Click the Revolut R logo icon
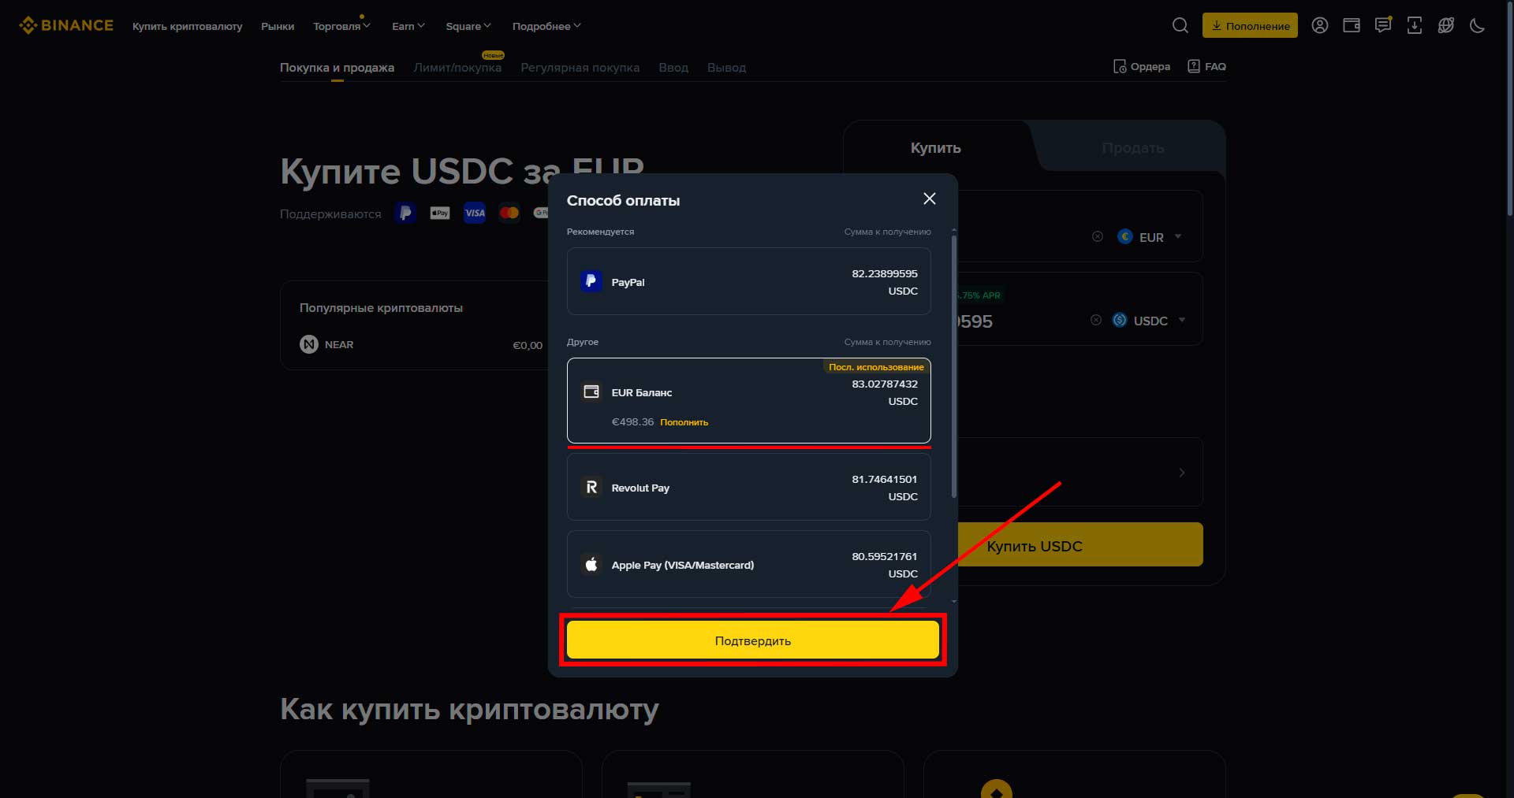The width and height of the screenshot is (1514, 798). (x=591, y=487)
